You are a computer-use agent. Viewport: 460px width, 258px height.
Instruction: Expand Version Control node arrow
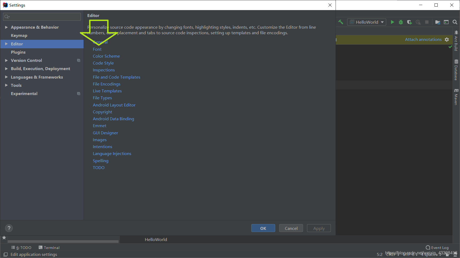[x=6, y=61]
